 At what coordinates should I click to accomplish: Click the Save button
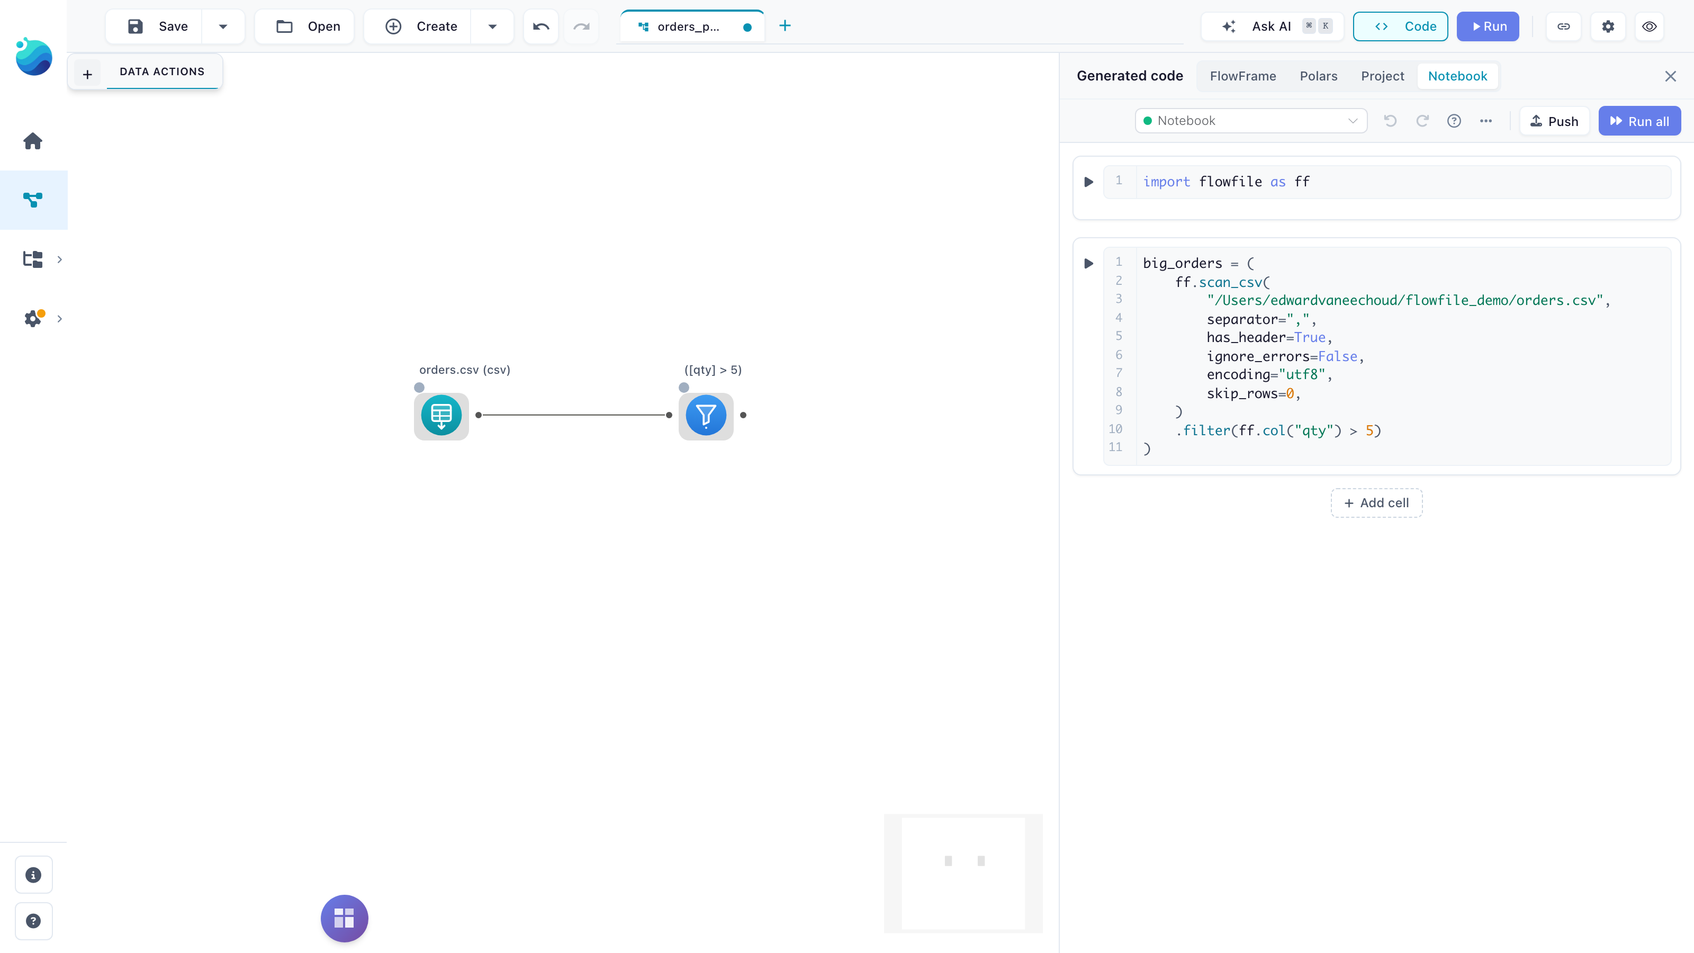pyautogui.click(x=155, y=26)
